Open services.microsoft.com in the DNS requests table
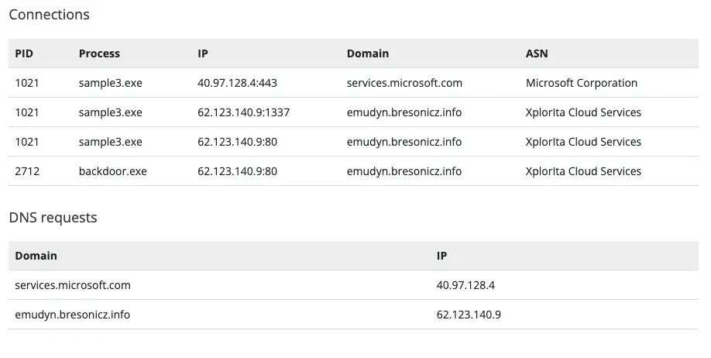Viewport: 711px width, 358px height. pos(73,285)
